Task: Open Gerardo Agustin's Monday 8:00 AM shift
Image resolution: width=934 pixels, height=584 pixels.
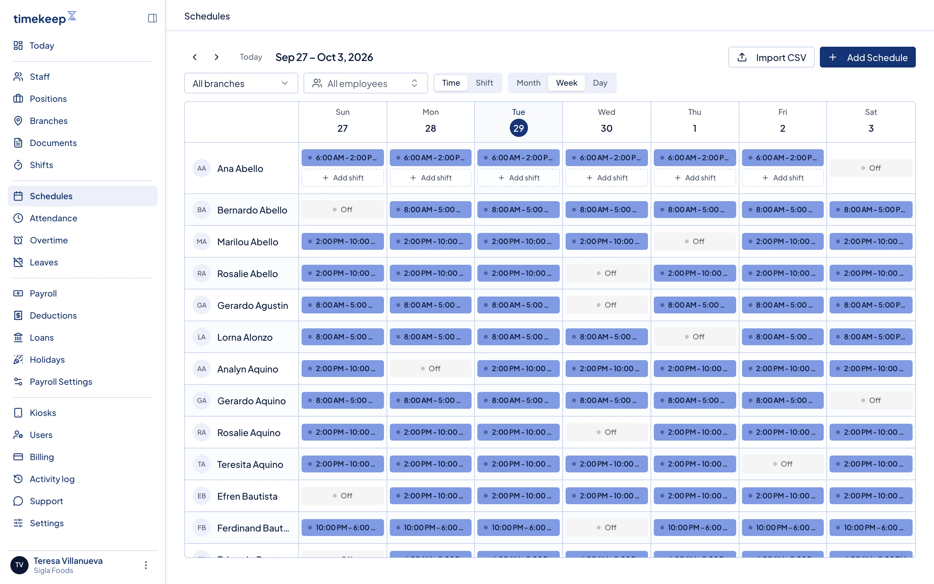Action: (x=430, y=305)
